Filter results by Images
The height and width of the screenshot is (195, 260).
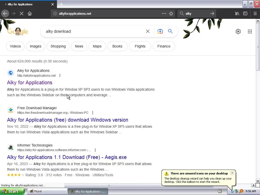pos(36,46)
